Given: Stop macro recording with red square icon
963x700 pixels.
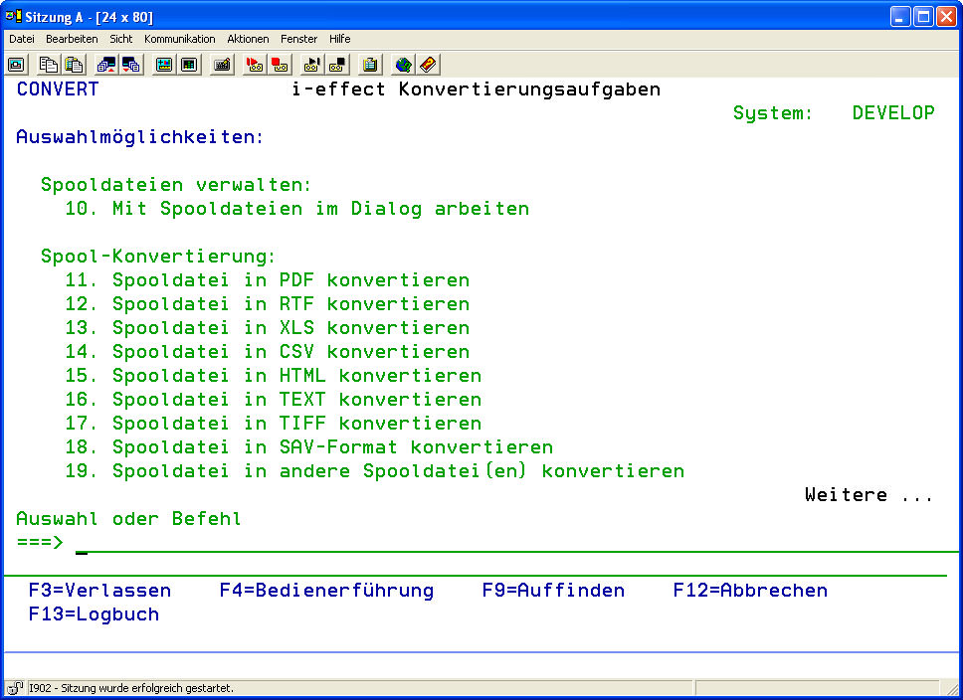Looking at the screenshot, I should pyautogui.click(x=281, y=65).
